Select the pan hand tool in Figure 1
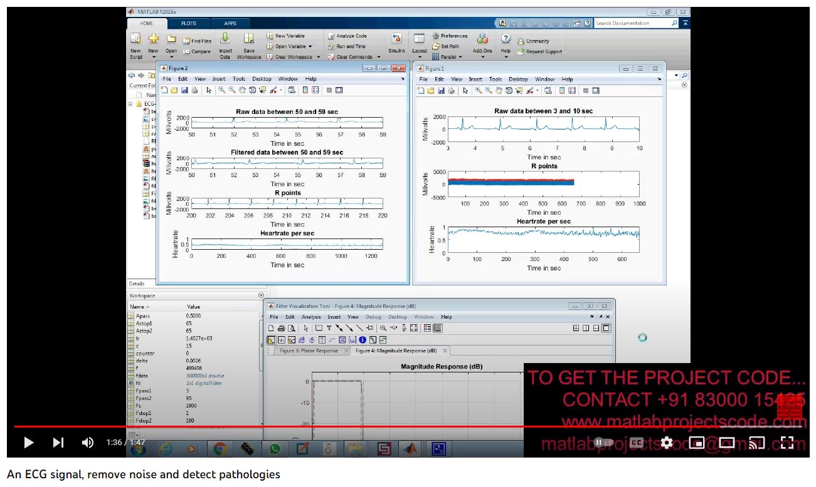The image size is (816, 487). (499, 90)
